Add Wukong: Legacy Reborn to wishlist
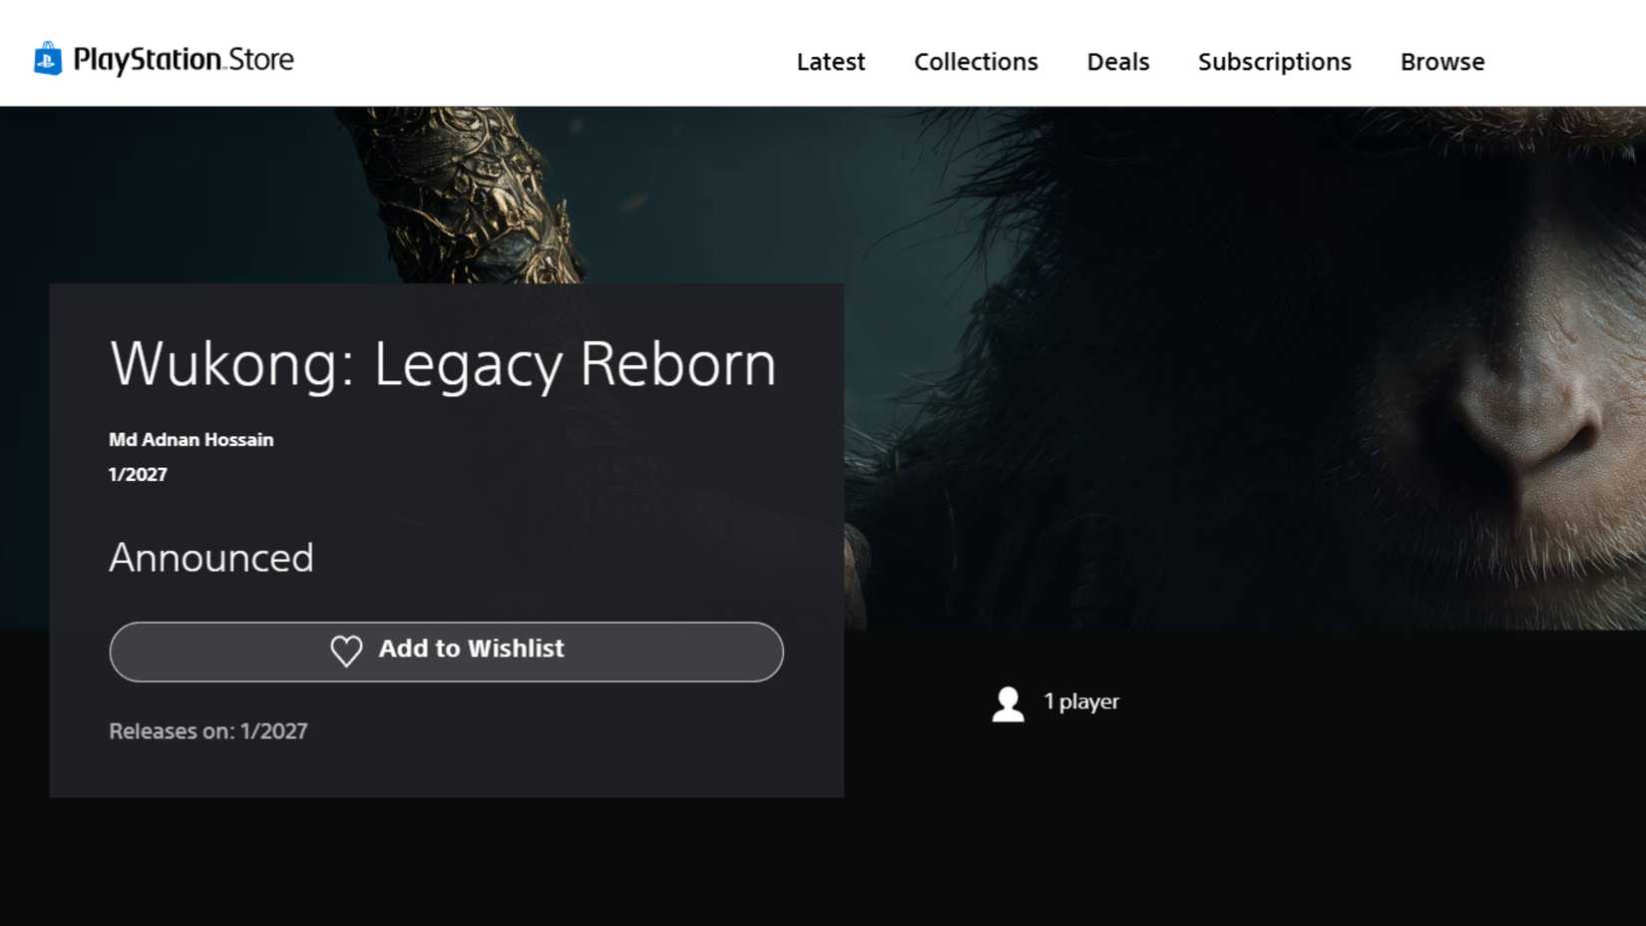Image resolution: width=1646 pixels, height=926 pixels. coord(446,651)
